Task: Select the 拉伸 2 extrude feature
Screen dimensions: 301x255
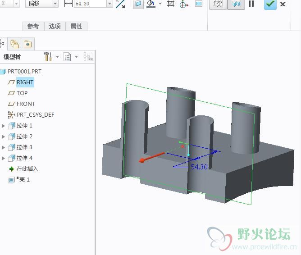Action: 24,137
